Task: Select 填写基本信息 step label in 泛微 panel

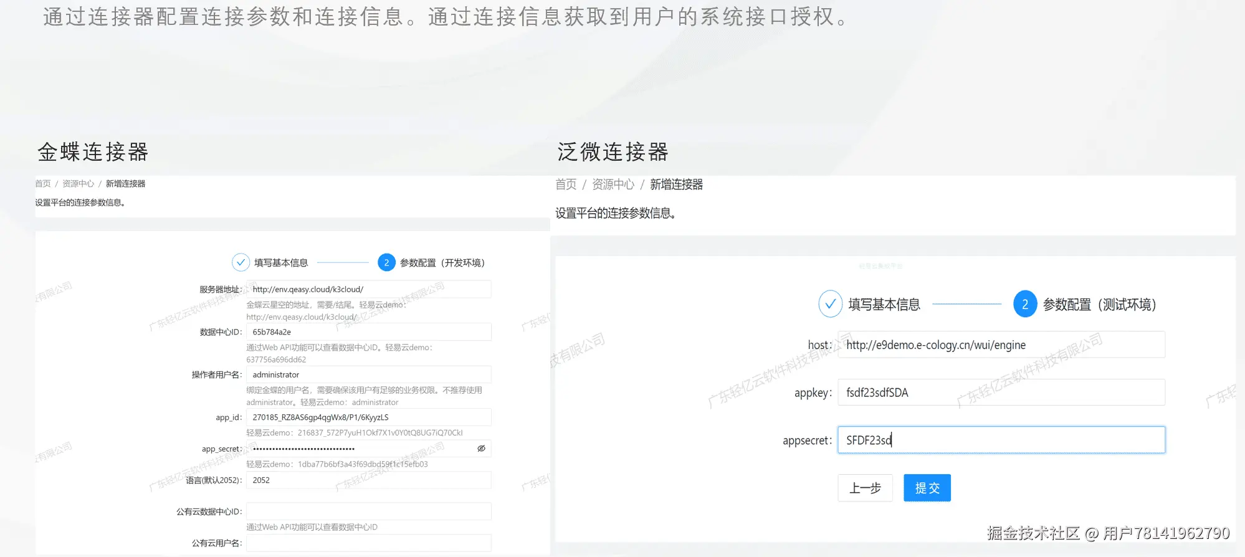Action: coord(884,305)
